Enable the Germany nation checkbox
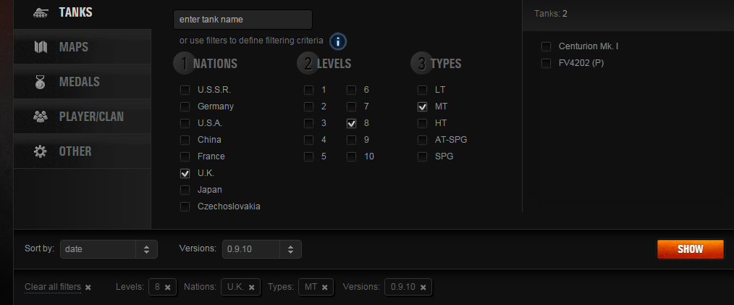Viewport: 734px width, 305px height. coord(185,106)
